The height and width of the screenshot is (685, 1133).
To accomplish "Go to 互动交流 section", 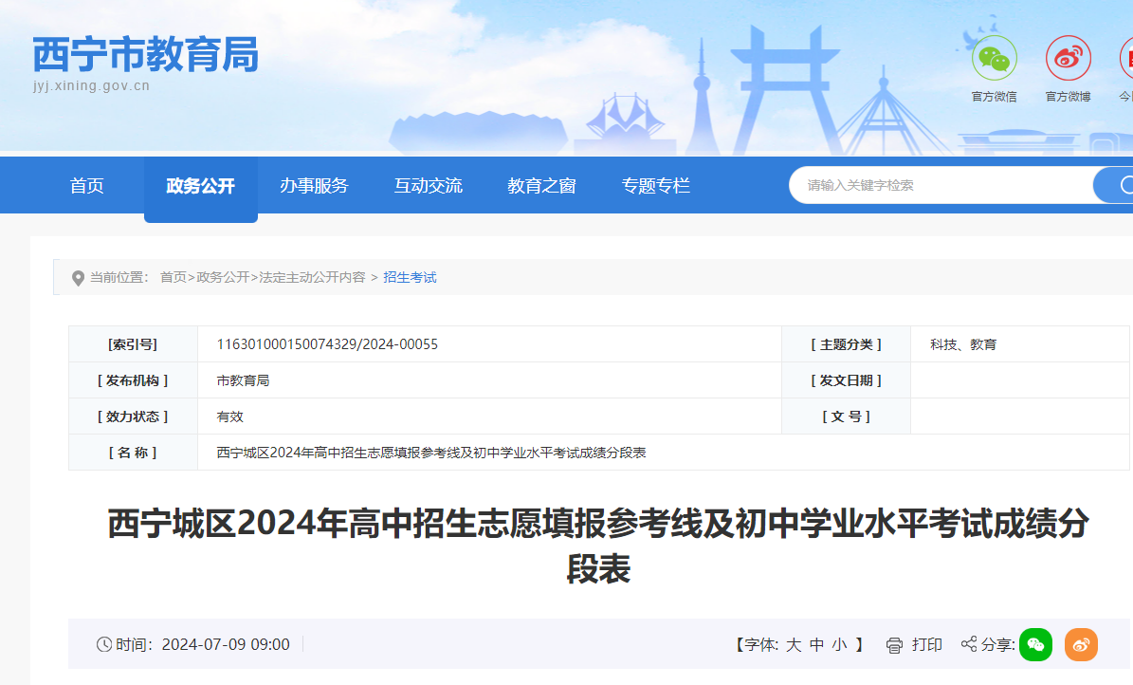I will click(428, 186).
